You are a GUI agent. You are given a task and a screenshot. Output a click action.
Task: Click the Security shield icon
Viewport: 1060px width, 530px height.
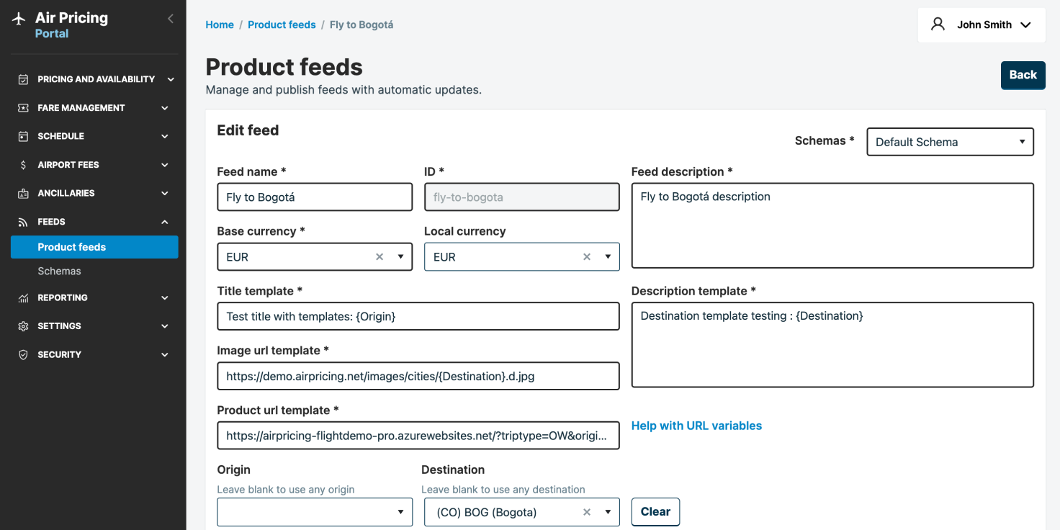point(23,354)
